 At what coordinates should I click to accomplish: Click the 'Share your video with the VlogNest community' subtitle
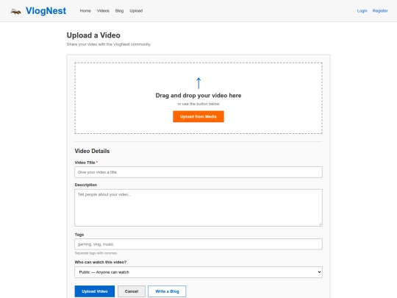coord(109,44)
